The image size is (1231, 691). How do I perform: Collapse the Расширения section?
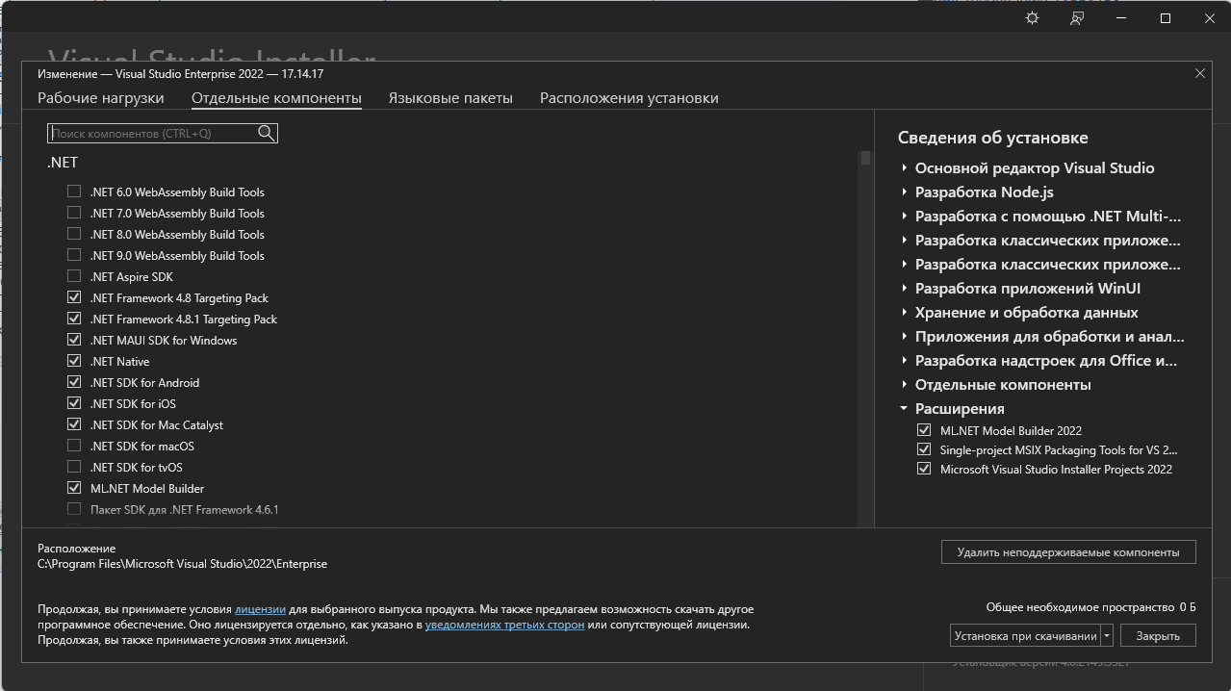905,408
